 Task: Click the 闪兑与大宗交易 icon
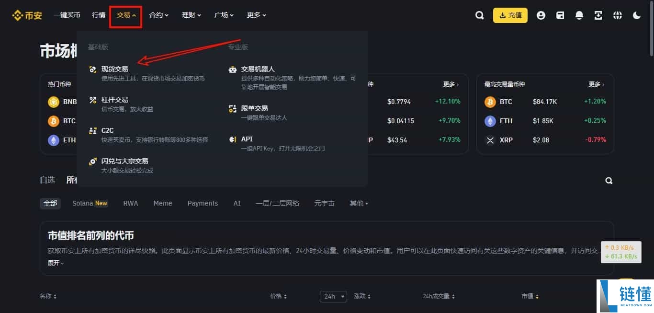93,162
